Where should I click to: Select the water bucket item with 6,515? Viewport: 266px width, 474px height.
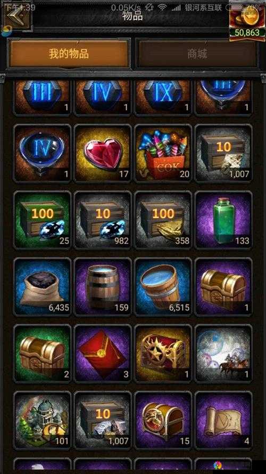point(163,286)
